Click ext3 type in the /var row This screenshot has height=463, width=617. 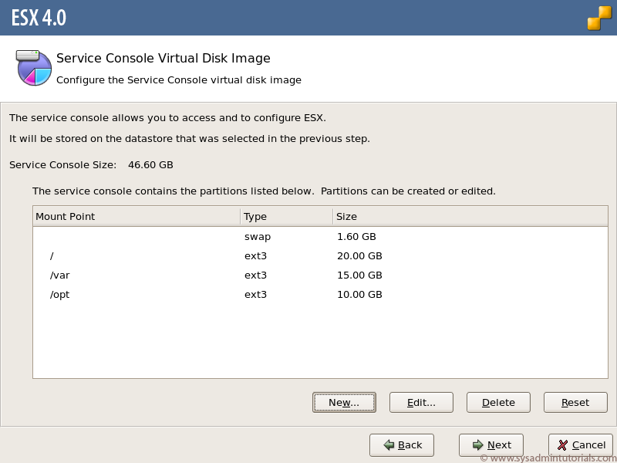255,275
